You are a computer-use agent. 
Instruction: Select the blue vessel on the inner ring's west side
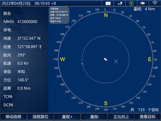click(x=83, y=64)
